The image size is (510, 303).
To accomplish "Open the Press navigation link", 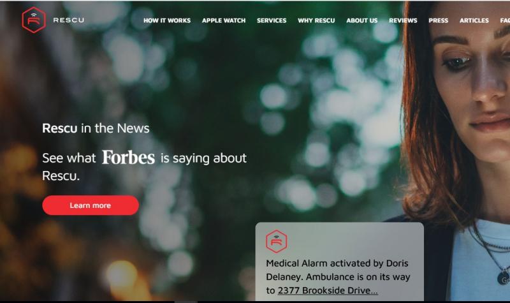I will tap(438, 20).
